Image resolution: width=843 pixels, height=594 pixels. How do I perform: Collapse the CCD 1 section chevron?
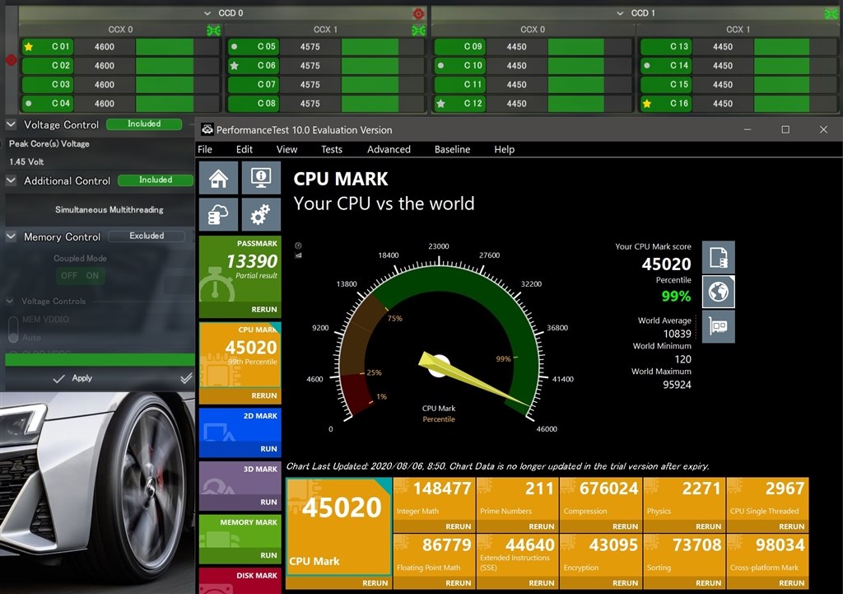coord(620,13)
